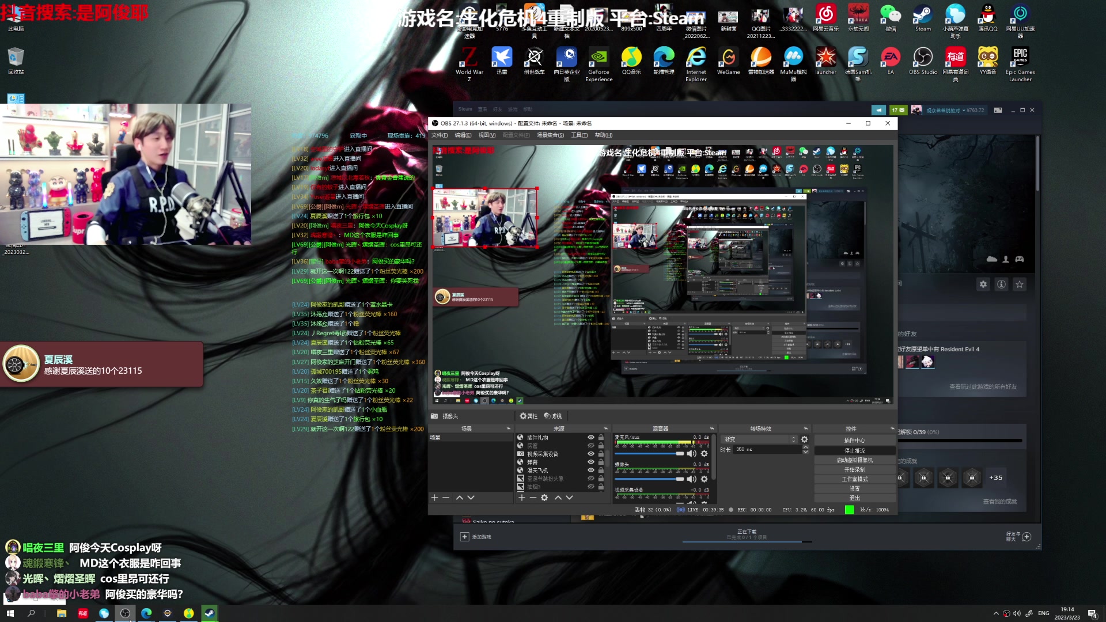Open source properties gear below sources list
The height and width of the screenshot is (622, 1106).
[x=544, y=498]
